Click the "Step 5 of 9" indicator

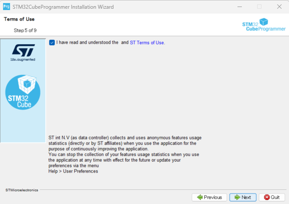click(x=25, y=31)
